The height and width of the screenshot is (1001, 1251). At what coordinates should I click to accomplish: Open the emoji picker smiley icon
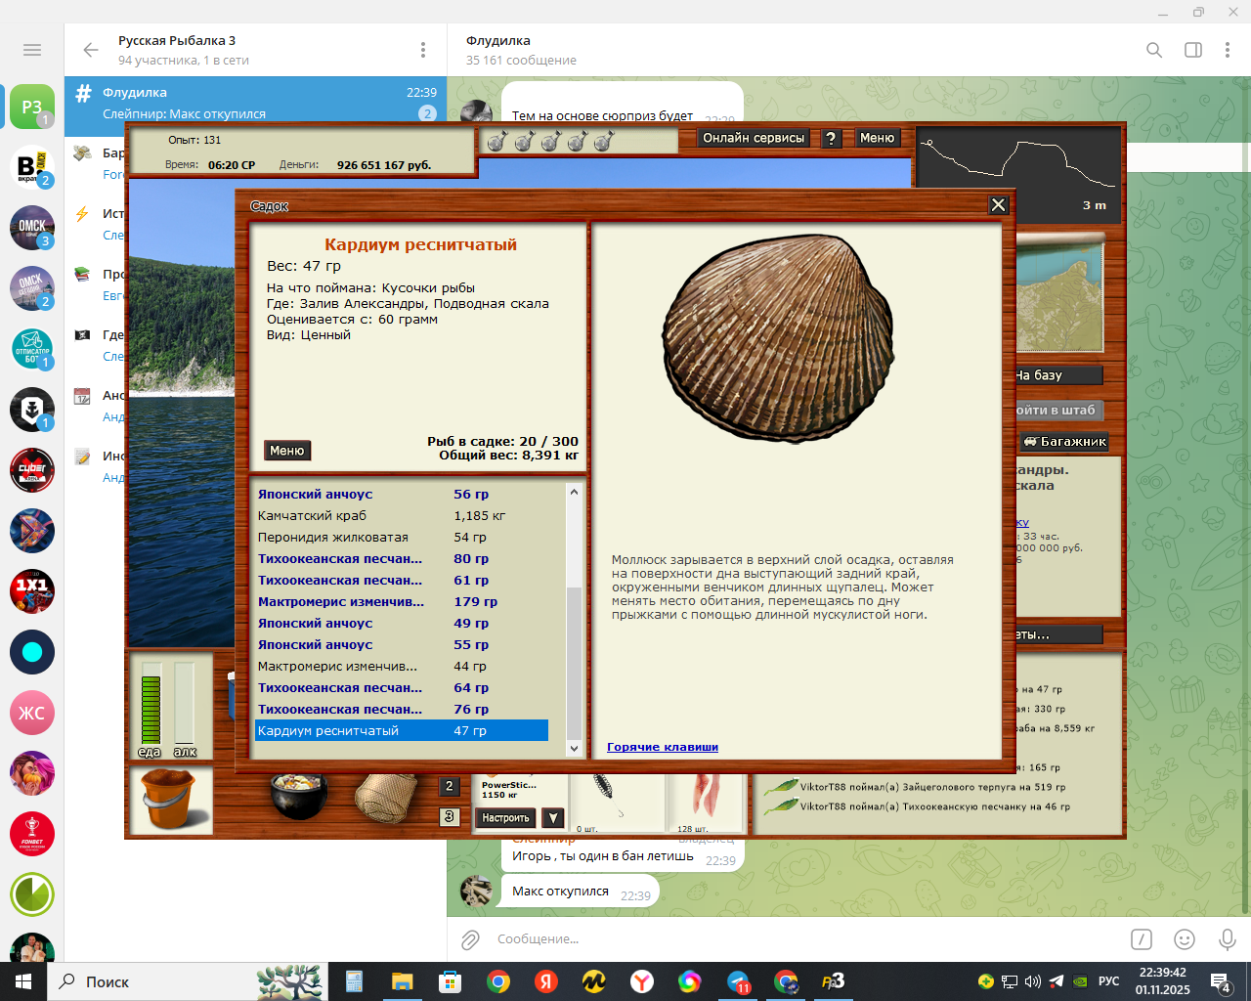point(1185,939)
